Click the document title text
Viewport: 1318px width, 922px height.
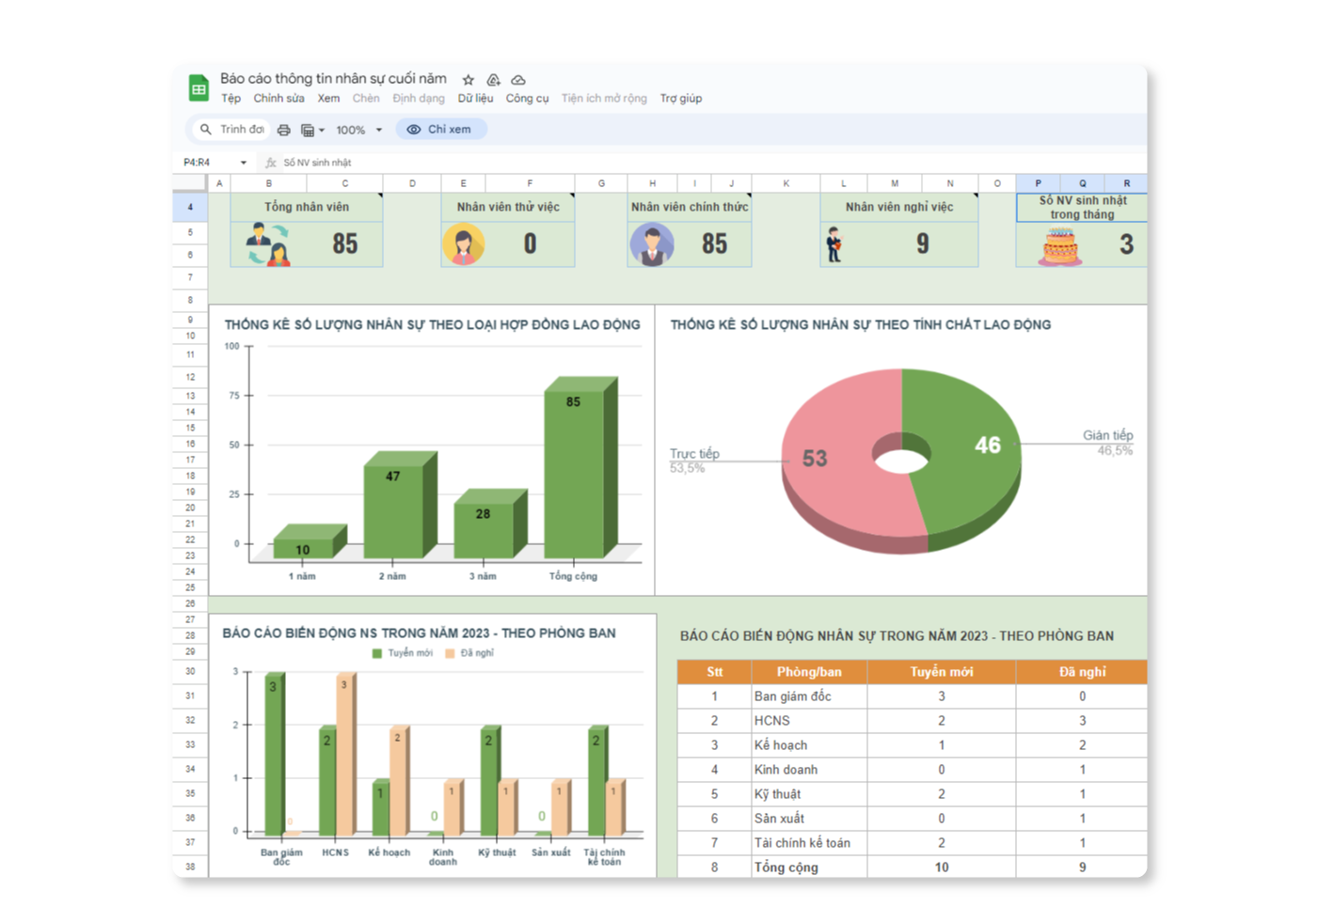(x=333, y=79)
